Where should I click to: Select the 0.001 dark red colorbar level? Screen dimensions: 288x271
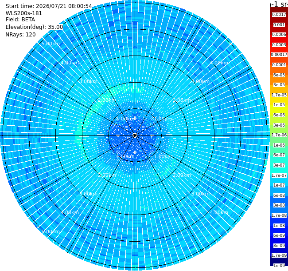(279, 25)
